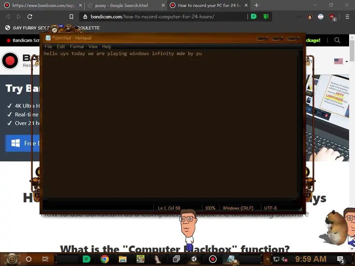The height and width of the screenshot is (266, 355).
Task: Open the green reader-mode icon in address bar
Action: coord(254,16)
